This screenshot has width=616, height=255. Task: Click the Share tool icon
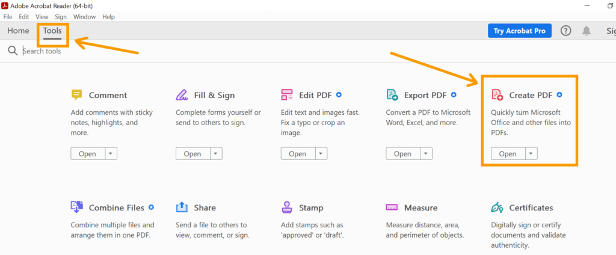(182, 207)
